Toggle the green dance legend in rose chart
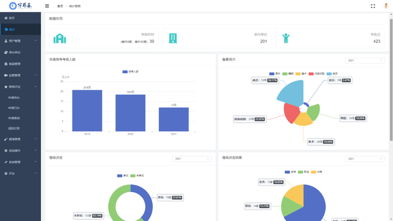This screenshot has height=221, width=393. tap(288, 74)
